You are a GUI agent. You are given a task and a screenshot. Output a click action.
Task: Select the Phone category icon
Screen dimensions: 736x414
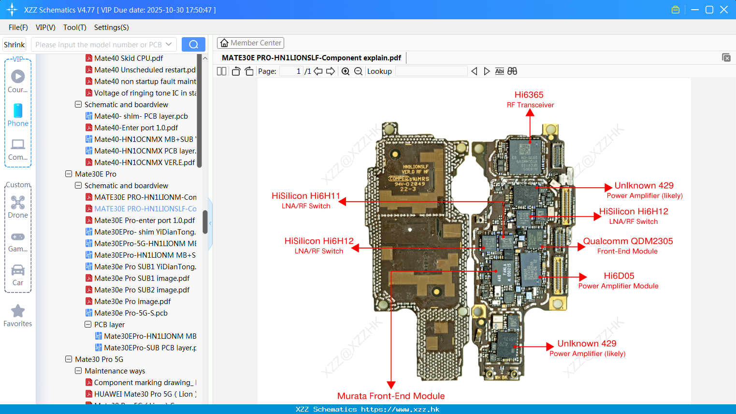click(x=18, y=115)
